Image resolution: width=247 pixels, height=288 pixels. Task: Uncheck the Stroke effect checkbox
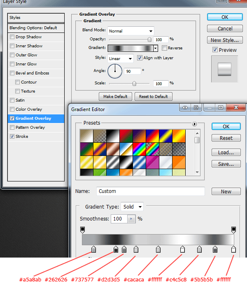pyautogui.click(x=12, y=136)
